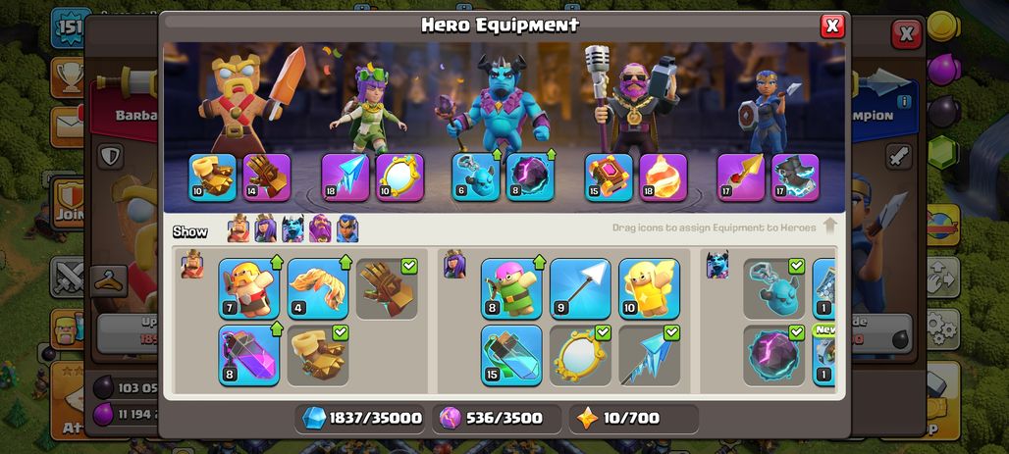Viewport: 1009px width, 454px height.
Task: Select the level 4 Giant Gauntlet equipment
Action: point(318,288)
